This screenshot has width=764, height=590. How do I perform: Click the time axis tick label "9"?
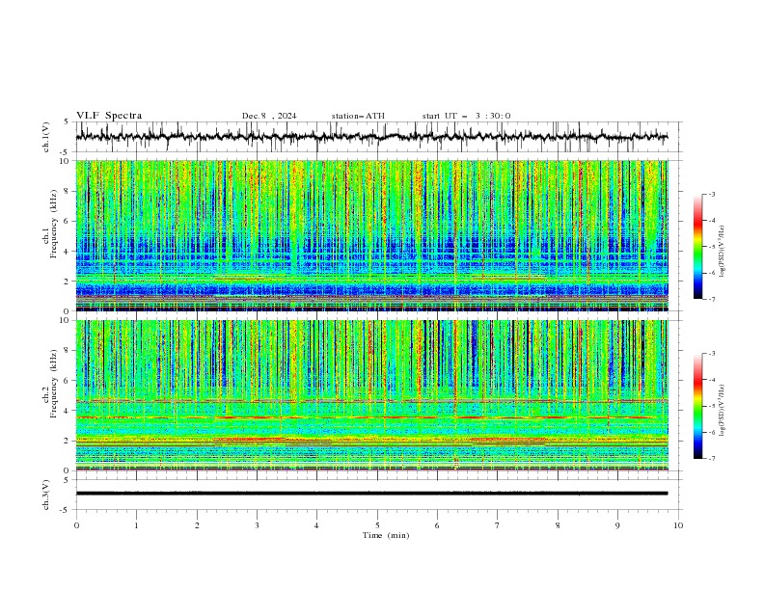tap(617, 525)
